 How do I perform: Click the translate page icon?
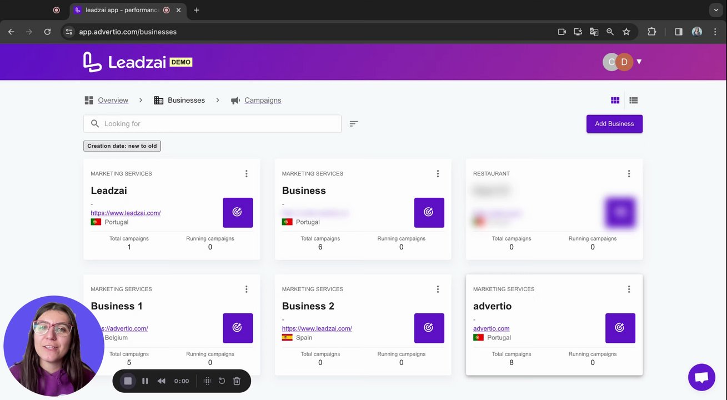[x=594, y=32]
